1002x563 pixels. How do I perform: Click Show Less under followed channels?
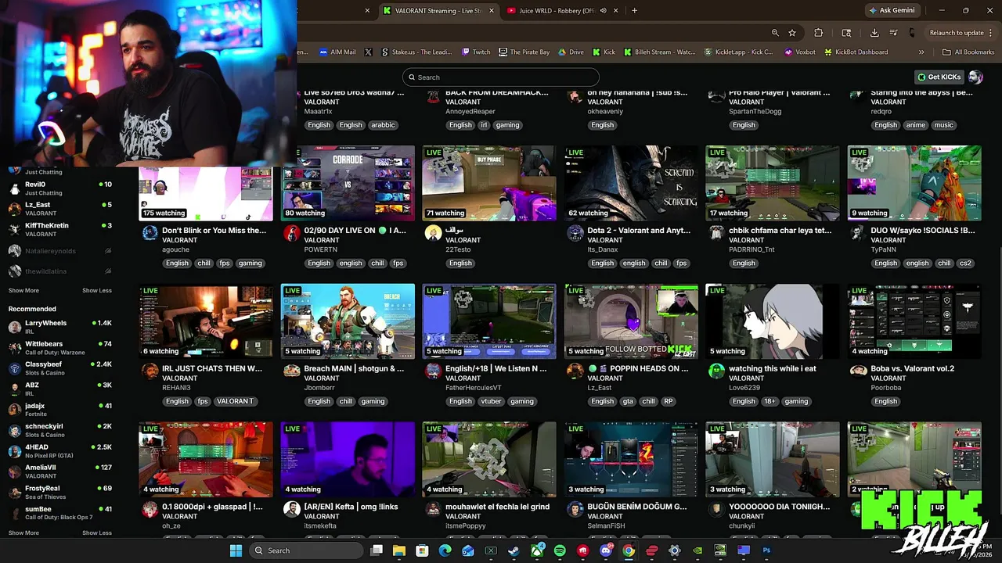(97, 290)
